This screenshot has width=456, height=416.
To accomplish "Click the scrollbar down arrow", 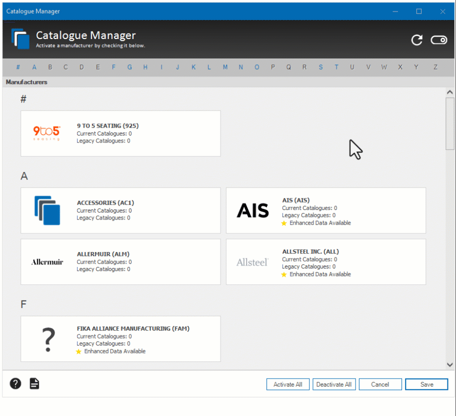I will coord(449,365).
